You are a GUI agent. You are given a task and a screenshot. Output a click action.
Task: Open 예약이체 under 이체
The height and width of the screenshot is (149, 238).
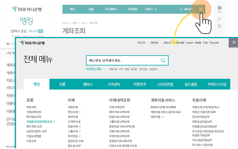[x=73, y=117]
